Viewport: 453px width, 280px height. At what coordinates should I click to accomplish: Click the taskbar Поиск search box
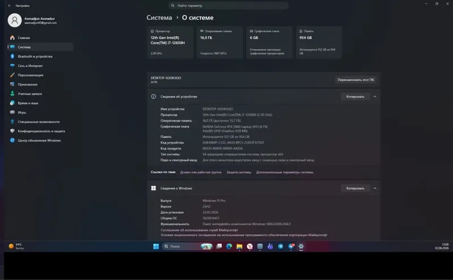click(x=188, y=246)
